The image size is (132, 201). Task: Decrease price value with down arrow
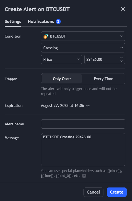(121, 61)
